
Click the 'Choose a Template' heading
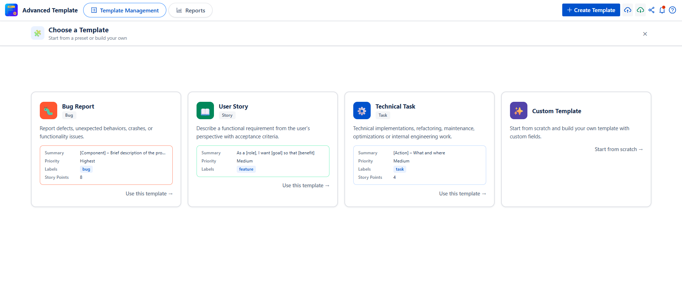(79, 30)
